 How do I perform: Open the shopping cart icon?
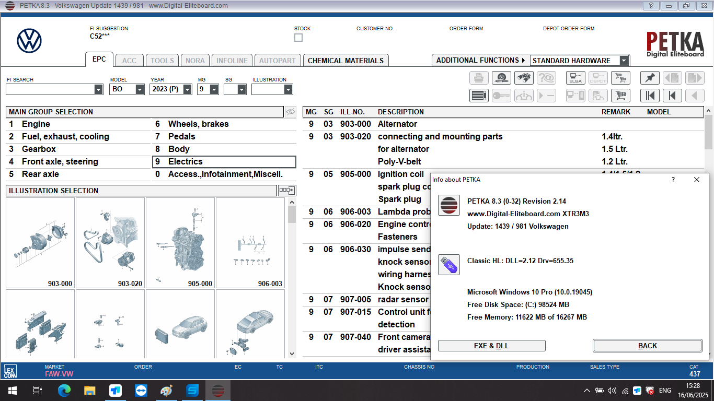coord(620,77)
